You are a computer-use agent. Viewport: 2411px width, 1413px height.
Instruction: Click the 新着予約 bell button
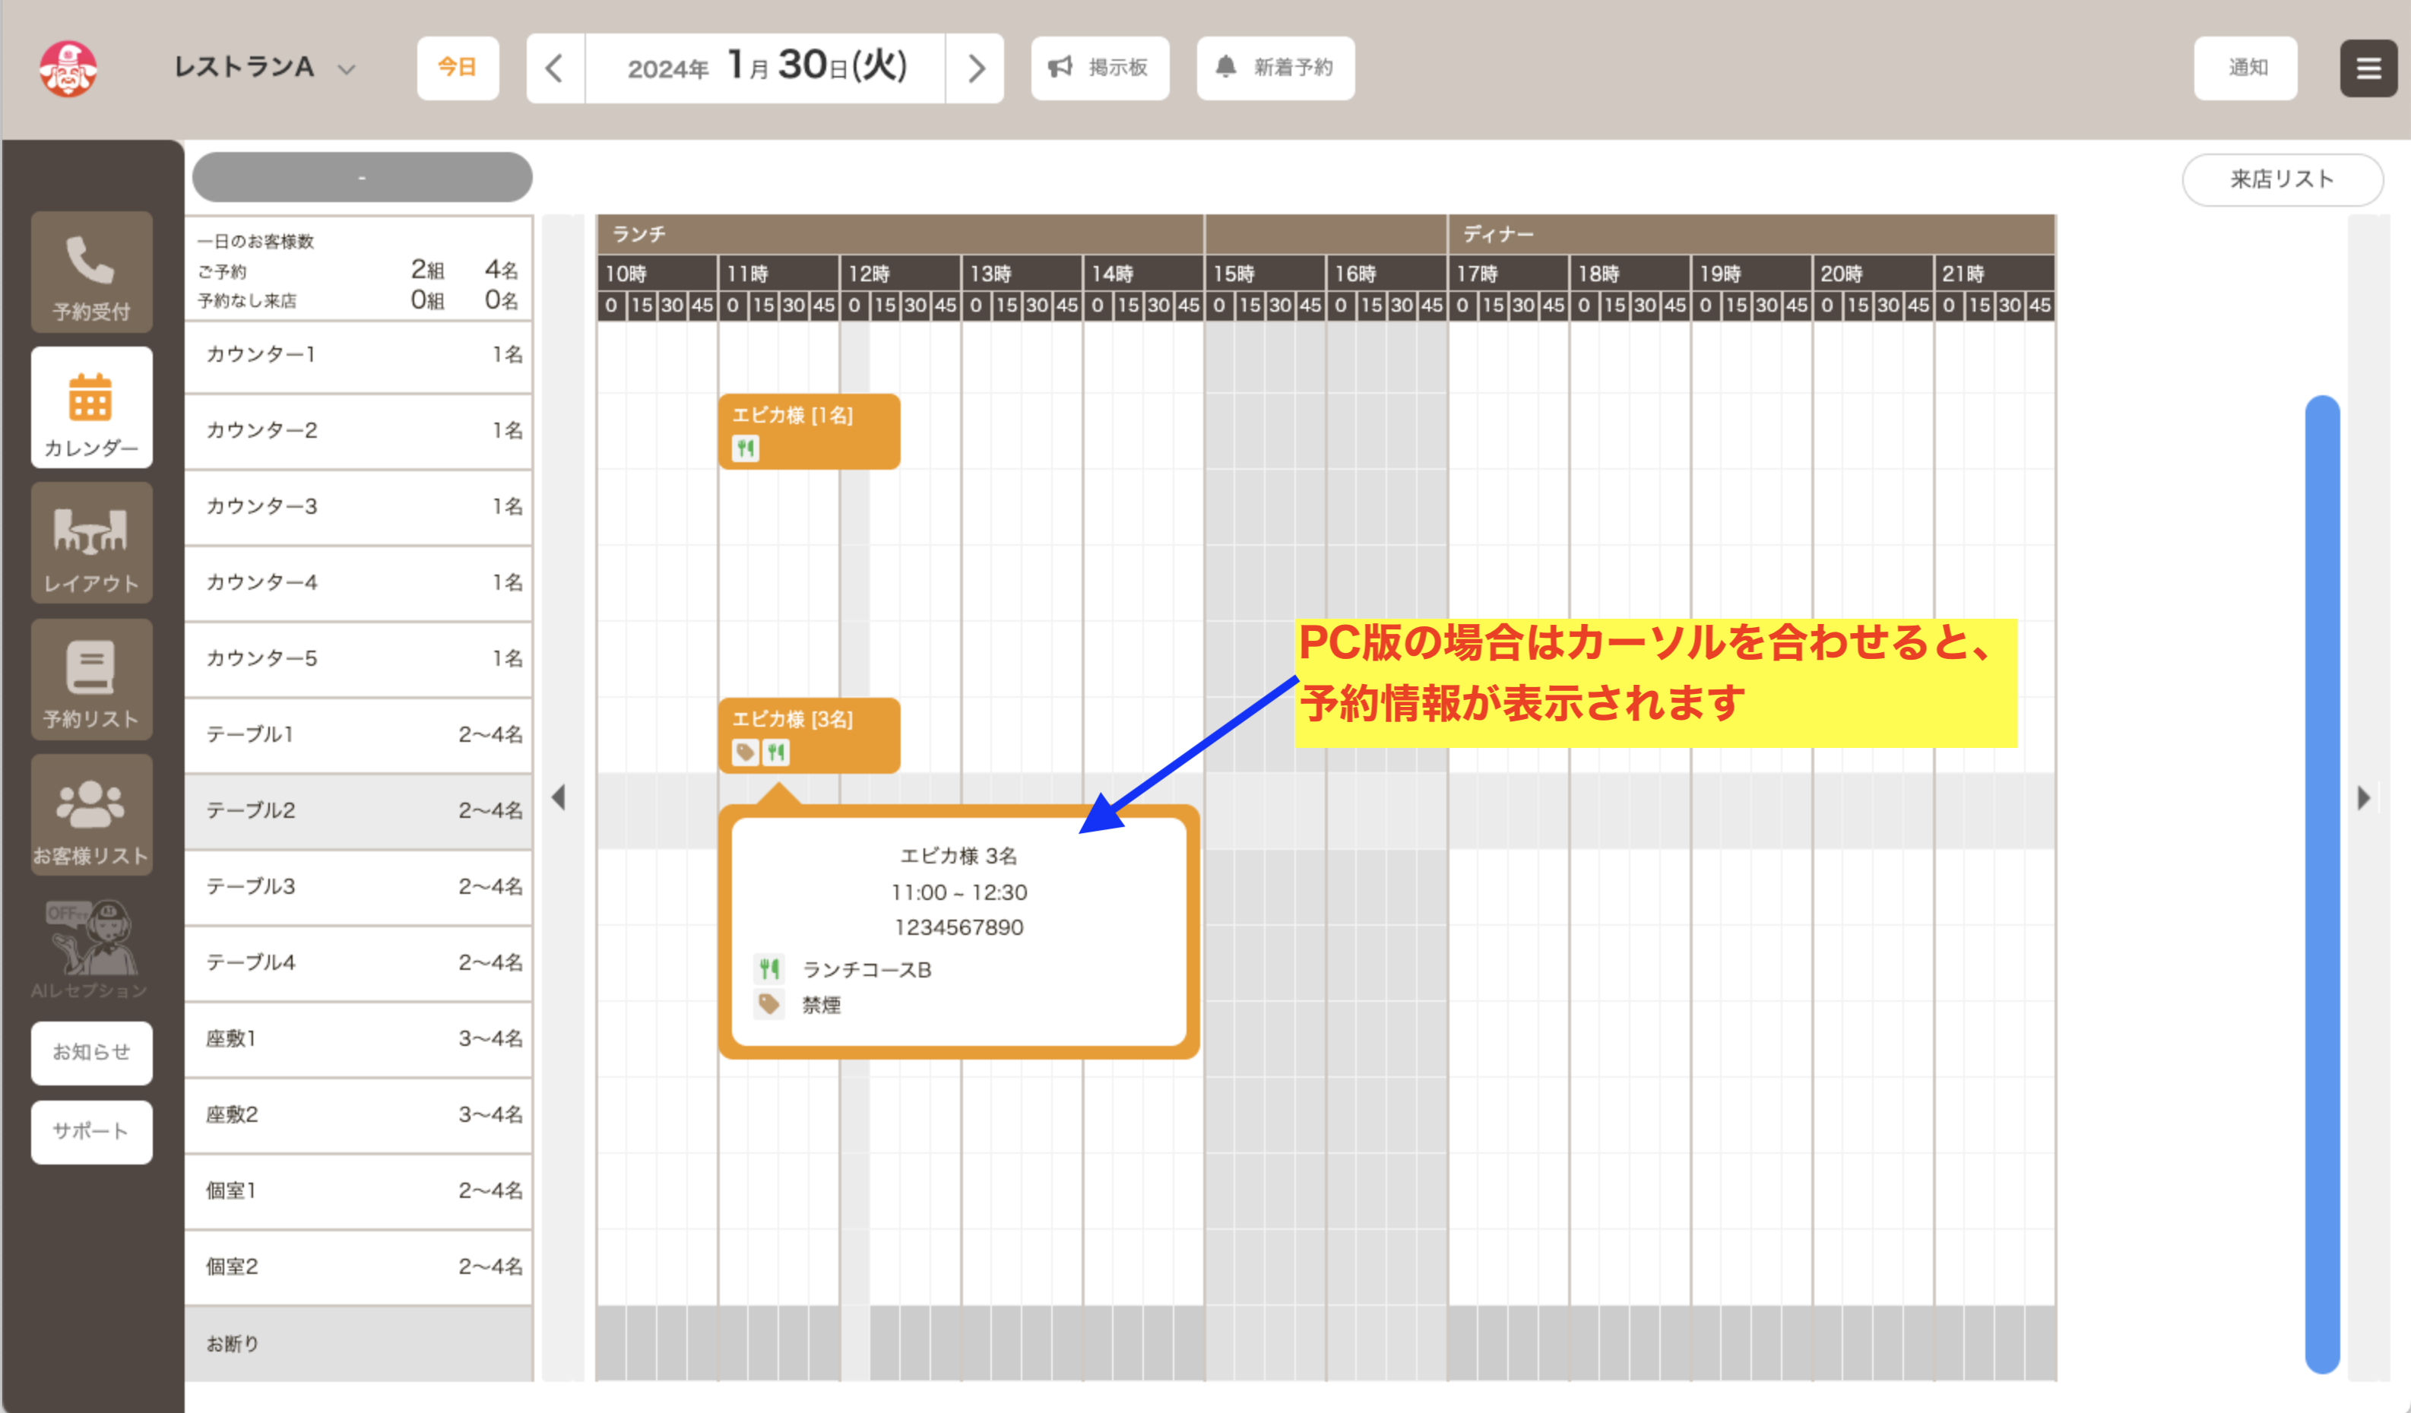click(x=1275, y=68)
